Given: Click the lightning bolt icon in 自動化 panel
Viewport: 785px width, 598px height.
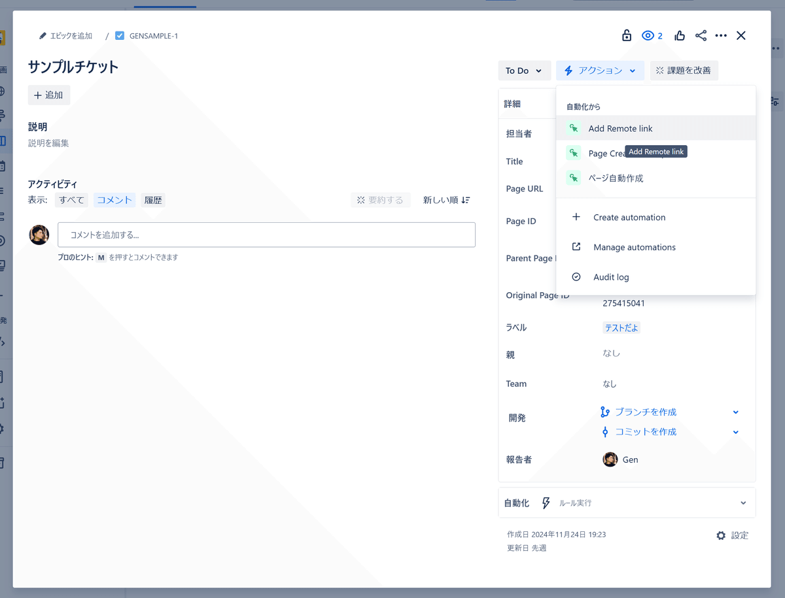Looking at the screenshot, I should (x=546, y=503).
